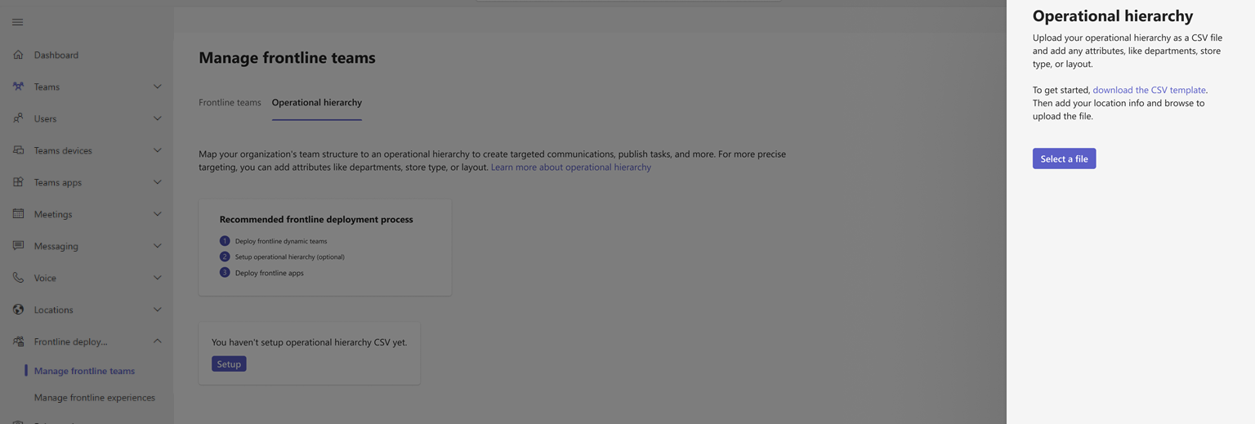Click the Setup button

pyautogui.click(x=229, y=364)
